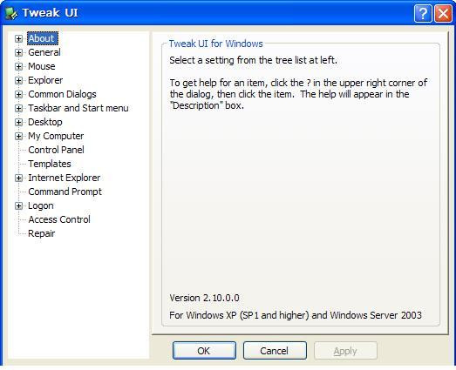Expand the Explorer tree node

tap(18, 80)
